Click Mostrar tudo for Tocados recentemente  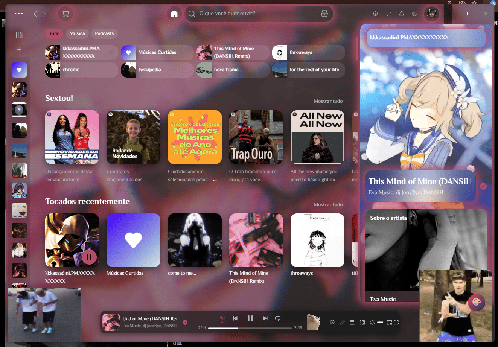[328, 205]
